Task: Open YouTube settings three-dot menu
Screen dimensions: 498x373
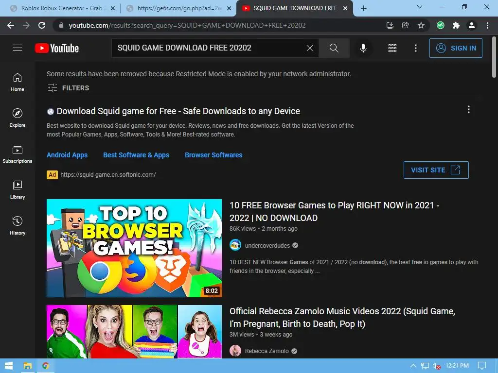Action: coord(415,48)
